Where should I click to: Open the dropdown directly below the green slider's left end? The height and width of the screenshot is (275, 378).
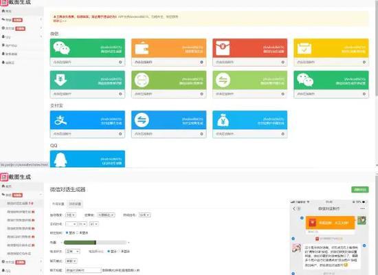(73, 252)
